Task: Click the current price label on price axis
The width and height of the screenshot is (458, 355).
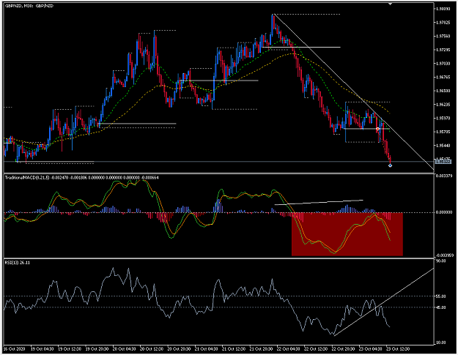Action: tap(443, 162)
